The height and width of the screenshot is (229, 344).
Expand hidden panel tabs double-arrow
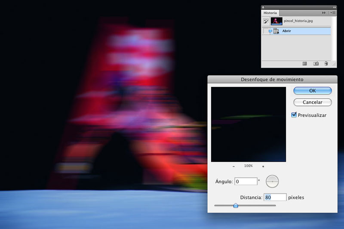pos(324,13)
